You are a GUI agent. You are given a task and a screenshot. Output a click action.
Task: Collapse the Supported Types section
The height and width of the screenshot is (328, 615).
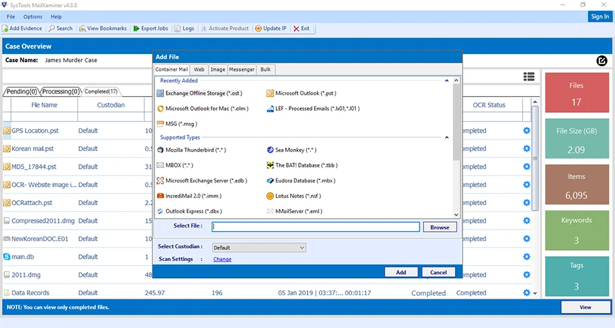coord(446,137)
